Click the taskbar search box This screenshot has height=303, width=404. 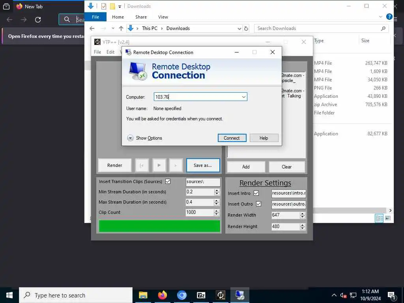pyautogui.click(x=76, y=295)
